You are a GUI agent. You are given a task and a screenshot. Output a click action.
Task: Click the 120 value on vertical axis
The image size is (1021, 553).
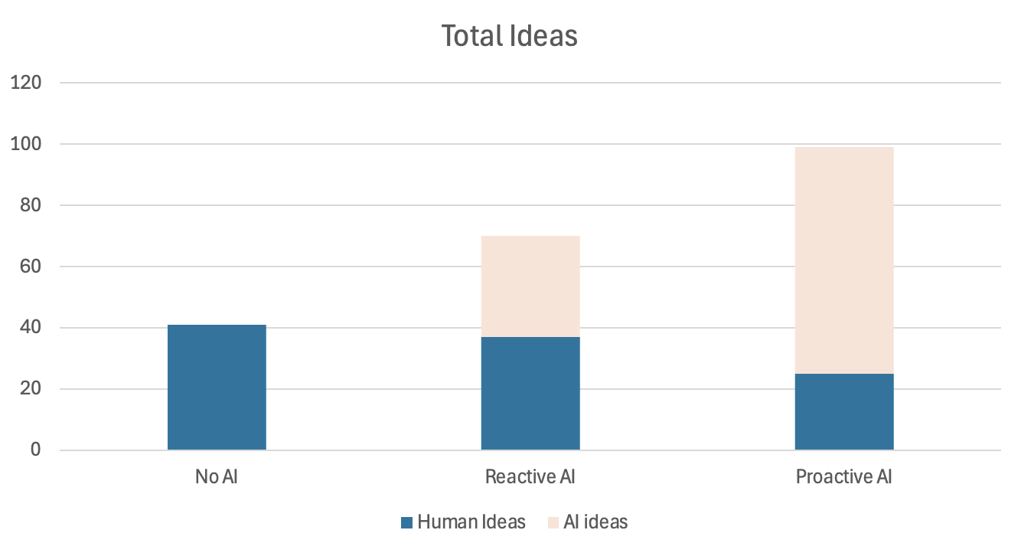click(x=26, y=83)
